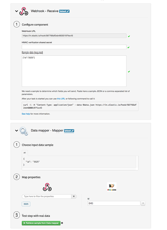Viewport: 167px width, 230px height.
Task: Click the Webhook logo in the header
Action: (24, 11)
